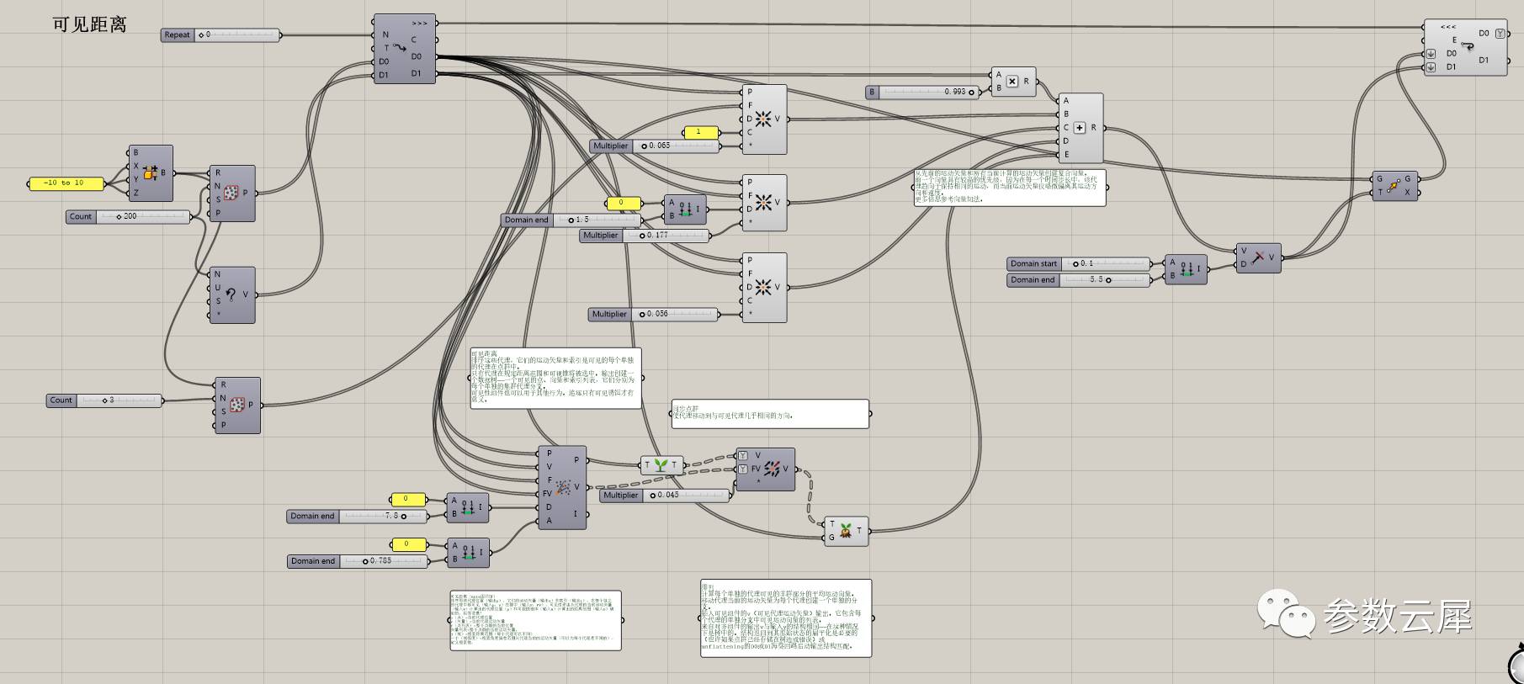Select the force component connected to Multiplier 0.177
This screenshot has width=1524, height=684.
[x=764, y=203]
